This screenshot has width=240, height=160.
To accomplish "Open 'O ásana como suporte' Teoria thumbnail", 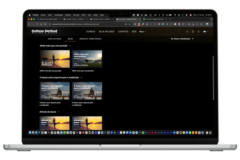I will (x=55, y=91).
